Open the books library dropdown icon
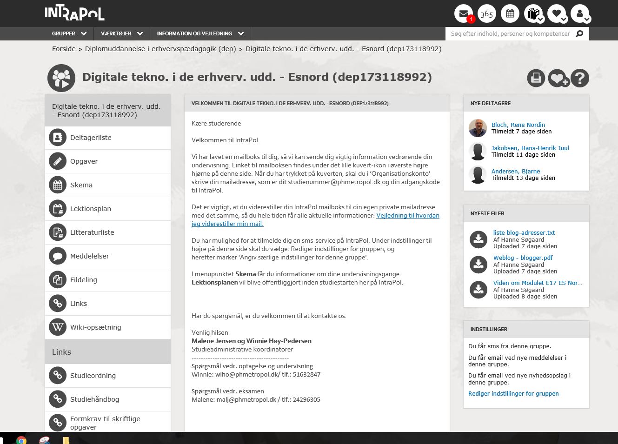This screenshot has width=618, height=444. pos(534,13)
